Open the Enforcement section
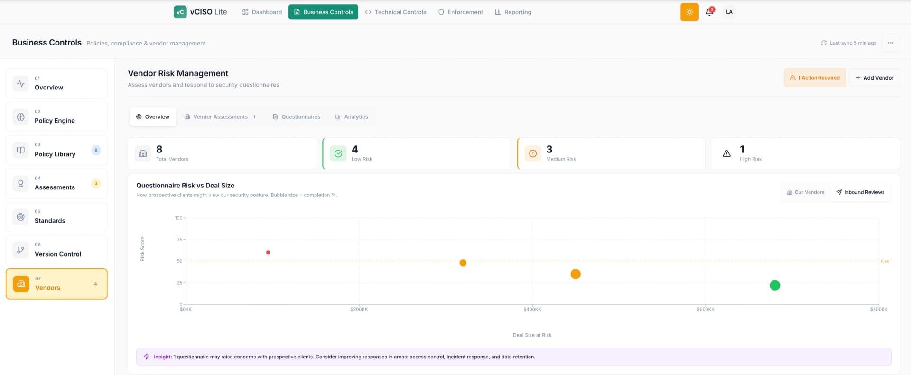 point(460,12)
